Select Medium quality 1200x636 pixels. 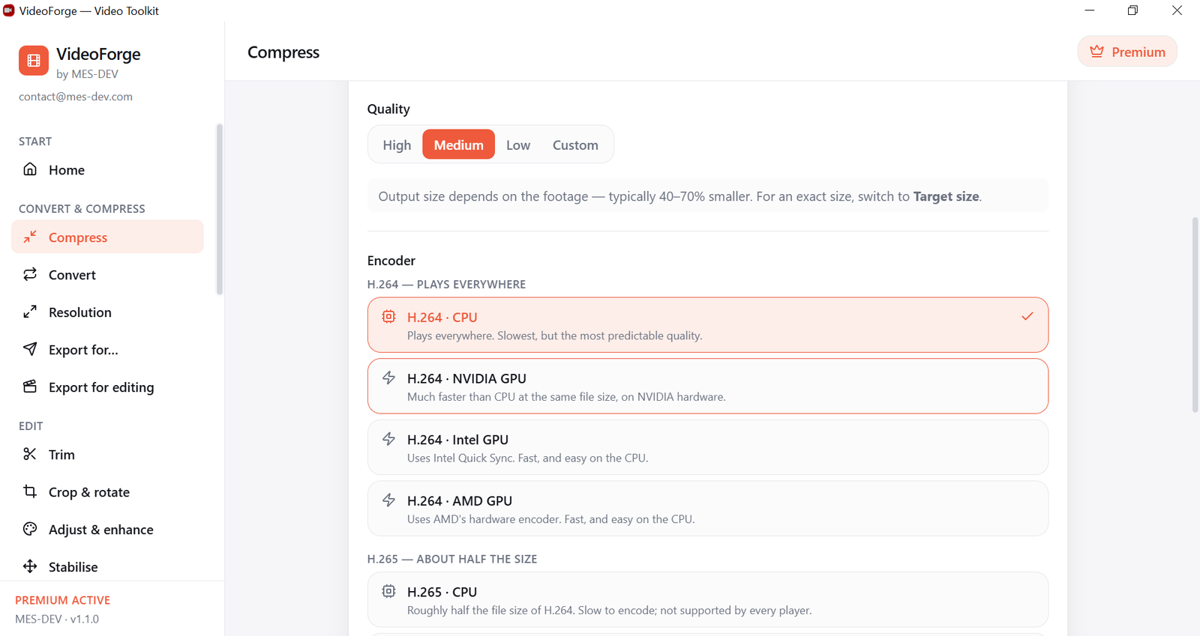pyautogui.click(x=458, y=145)
